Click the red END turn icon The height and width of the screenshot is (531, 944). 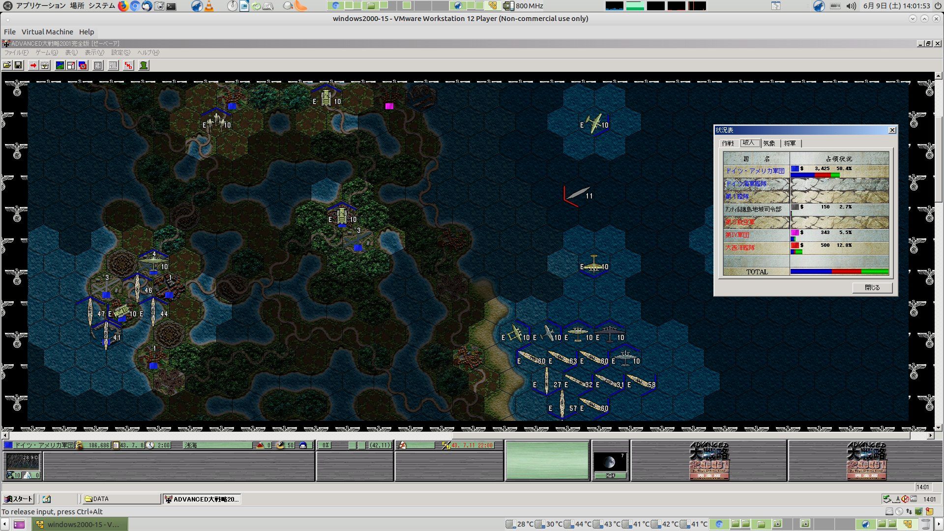(128, 65)
